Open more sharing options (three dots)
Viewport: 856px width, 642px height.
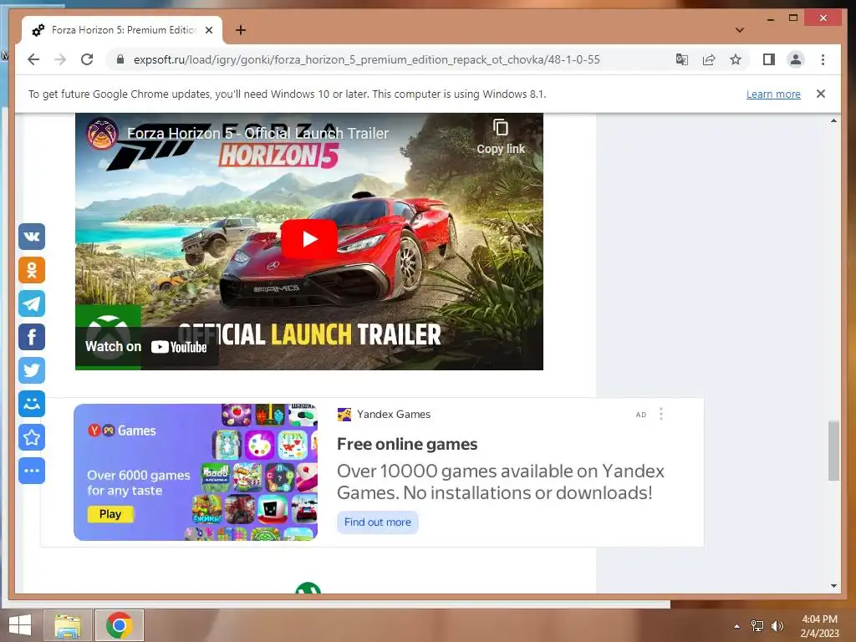[32, 471]
